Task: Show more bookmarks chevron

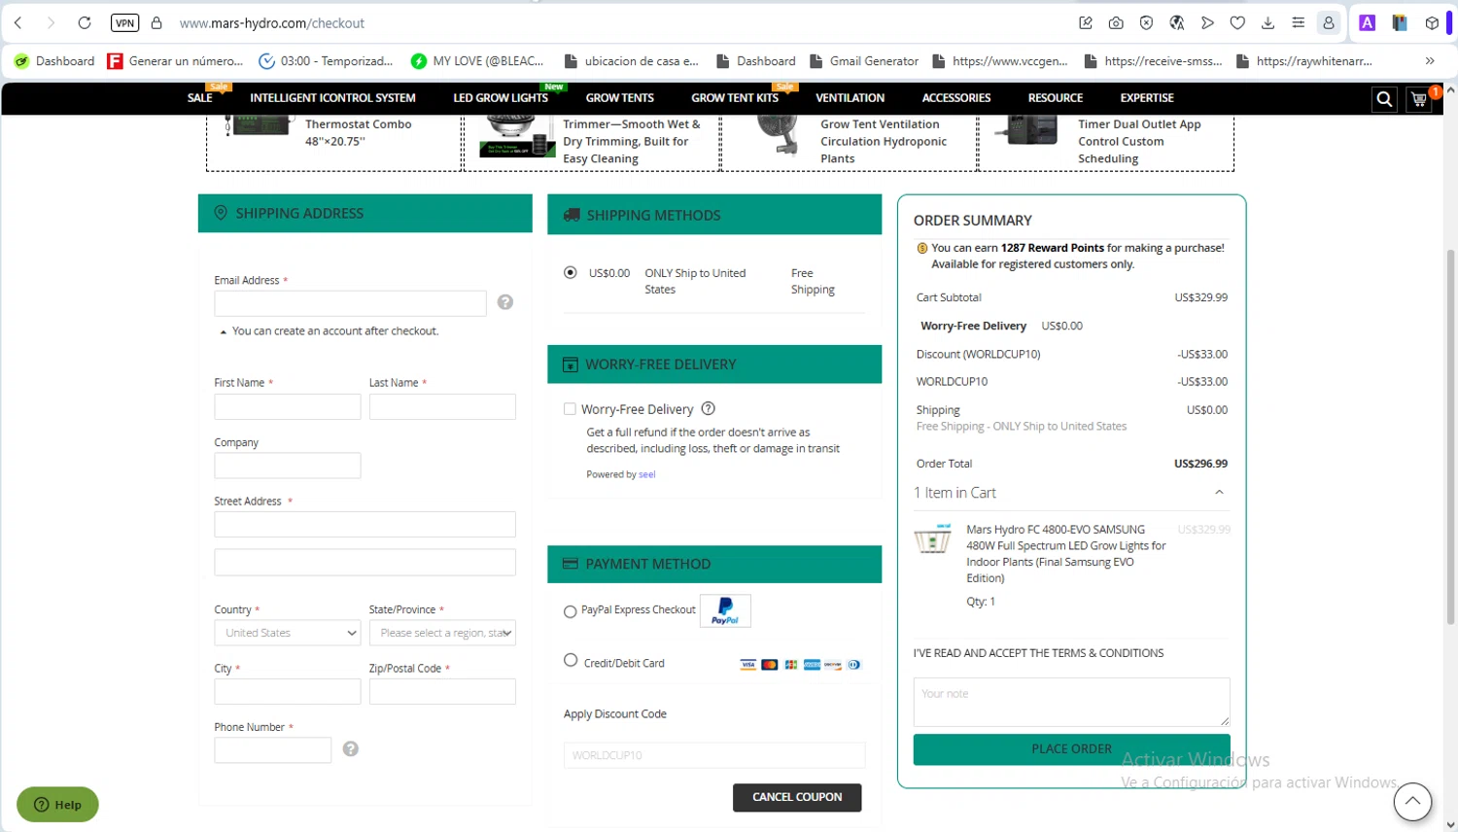Action: (1430, 60)
